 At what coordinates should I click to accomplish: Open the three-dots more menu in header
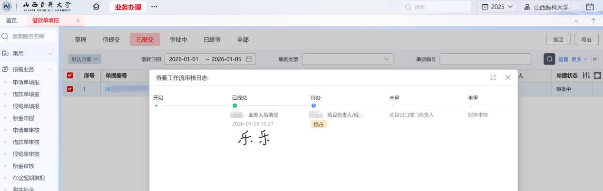point(154,7)
